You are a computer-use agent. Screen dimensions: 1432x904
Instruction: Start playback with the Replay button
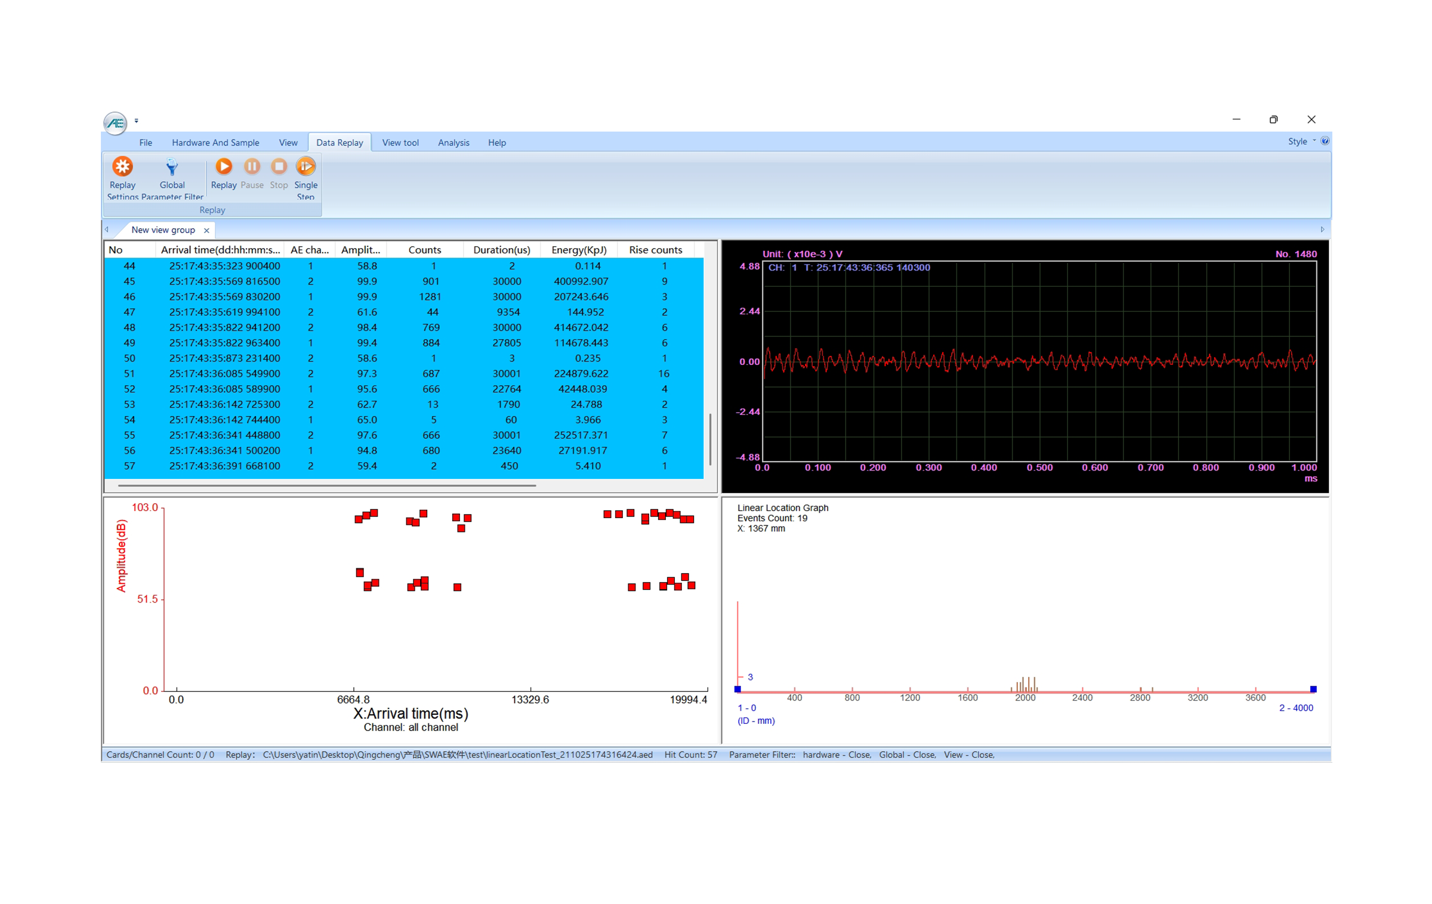(x=224, y=166)
